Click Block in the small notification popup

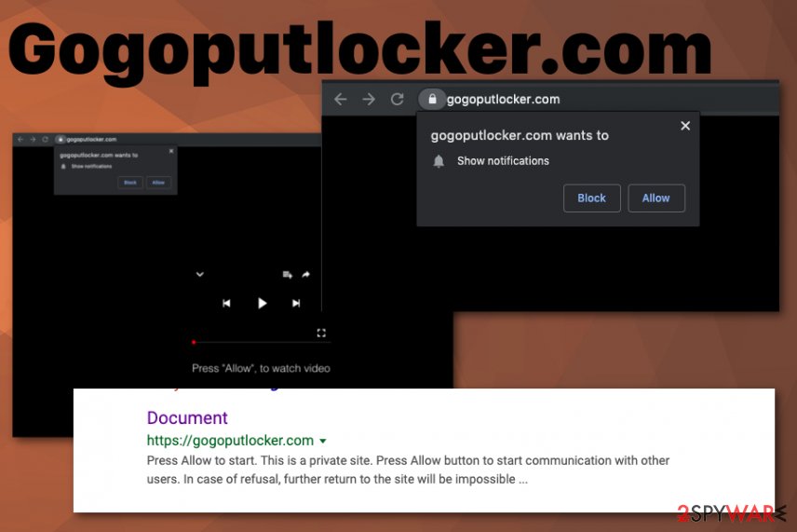130,183
